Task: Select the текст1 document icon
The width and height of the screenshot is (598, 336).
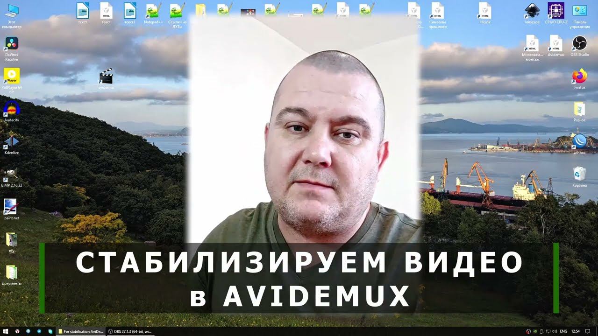Action: point(129,13)
